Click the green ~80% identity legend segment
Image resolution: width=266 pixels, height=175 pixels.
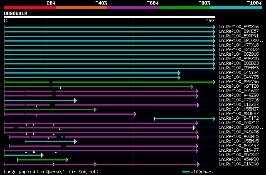coord(185,7)
